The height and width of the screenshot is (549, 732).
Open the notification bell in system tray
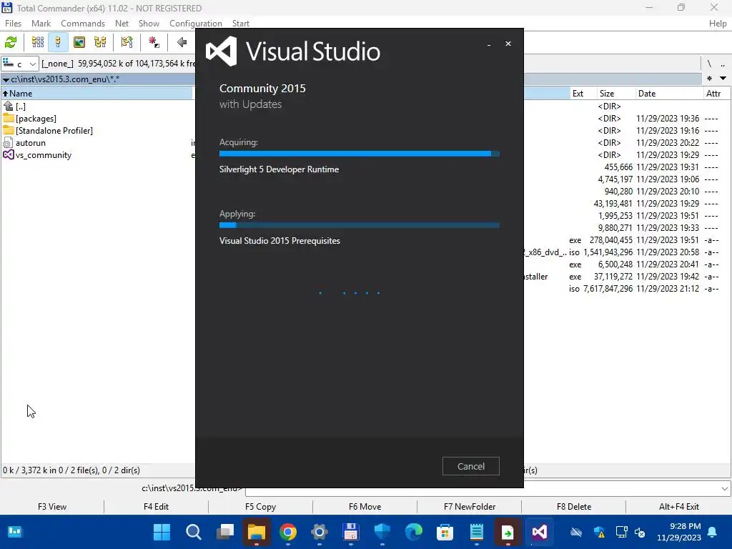[x=713, y=532]
